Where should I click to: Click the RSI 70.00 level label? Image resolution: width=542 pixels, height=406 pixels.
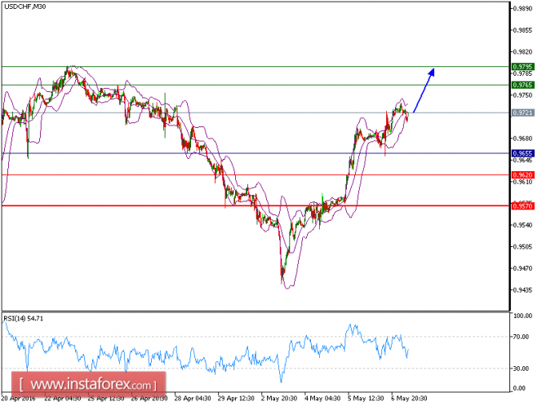pyautogui.click(x=522, y=337)
